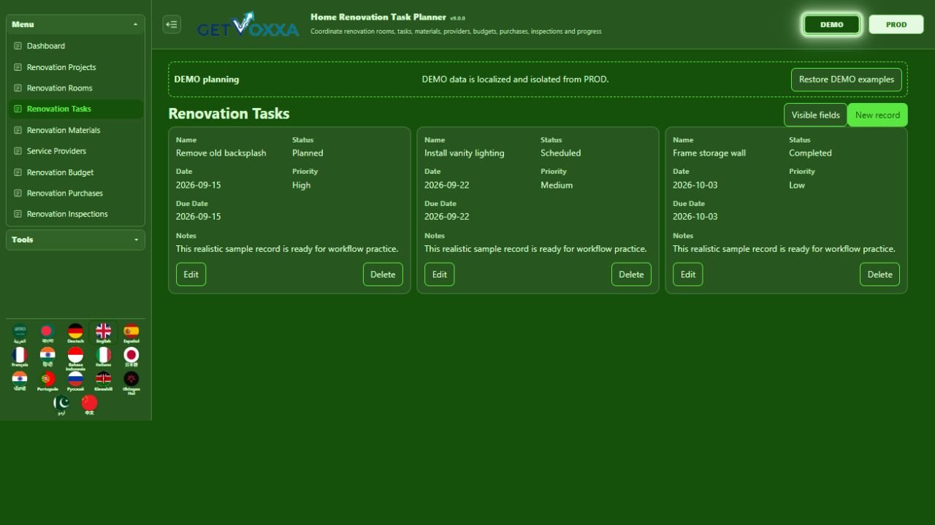Create a New record

pyautogui.click(x=877, y=115)
